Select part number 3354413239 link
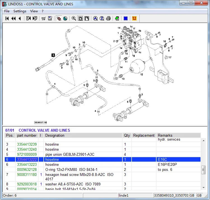210x200 pixels. 27,145
